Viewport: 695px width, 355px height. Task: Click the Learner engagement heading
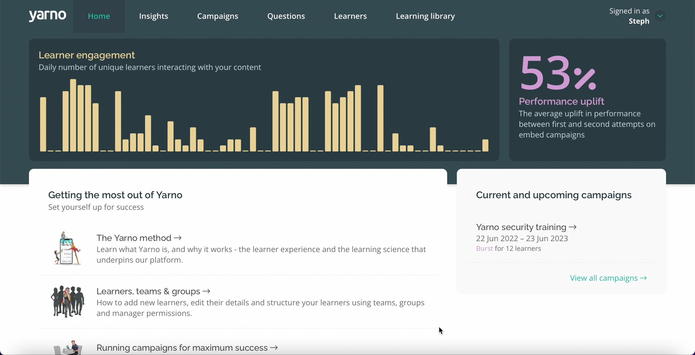point(87,55)
